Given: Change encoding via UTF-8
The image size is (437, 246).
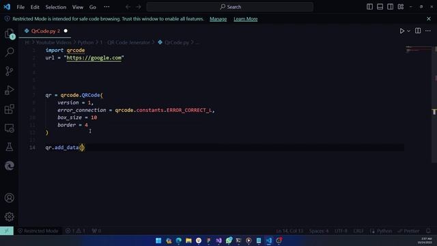Looking at the screenshot, I should [x=341, y=231].
